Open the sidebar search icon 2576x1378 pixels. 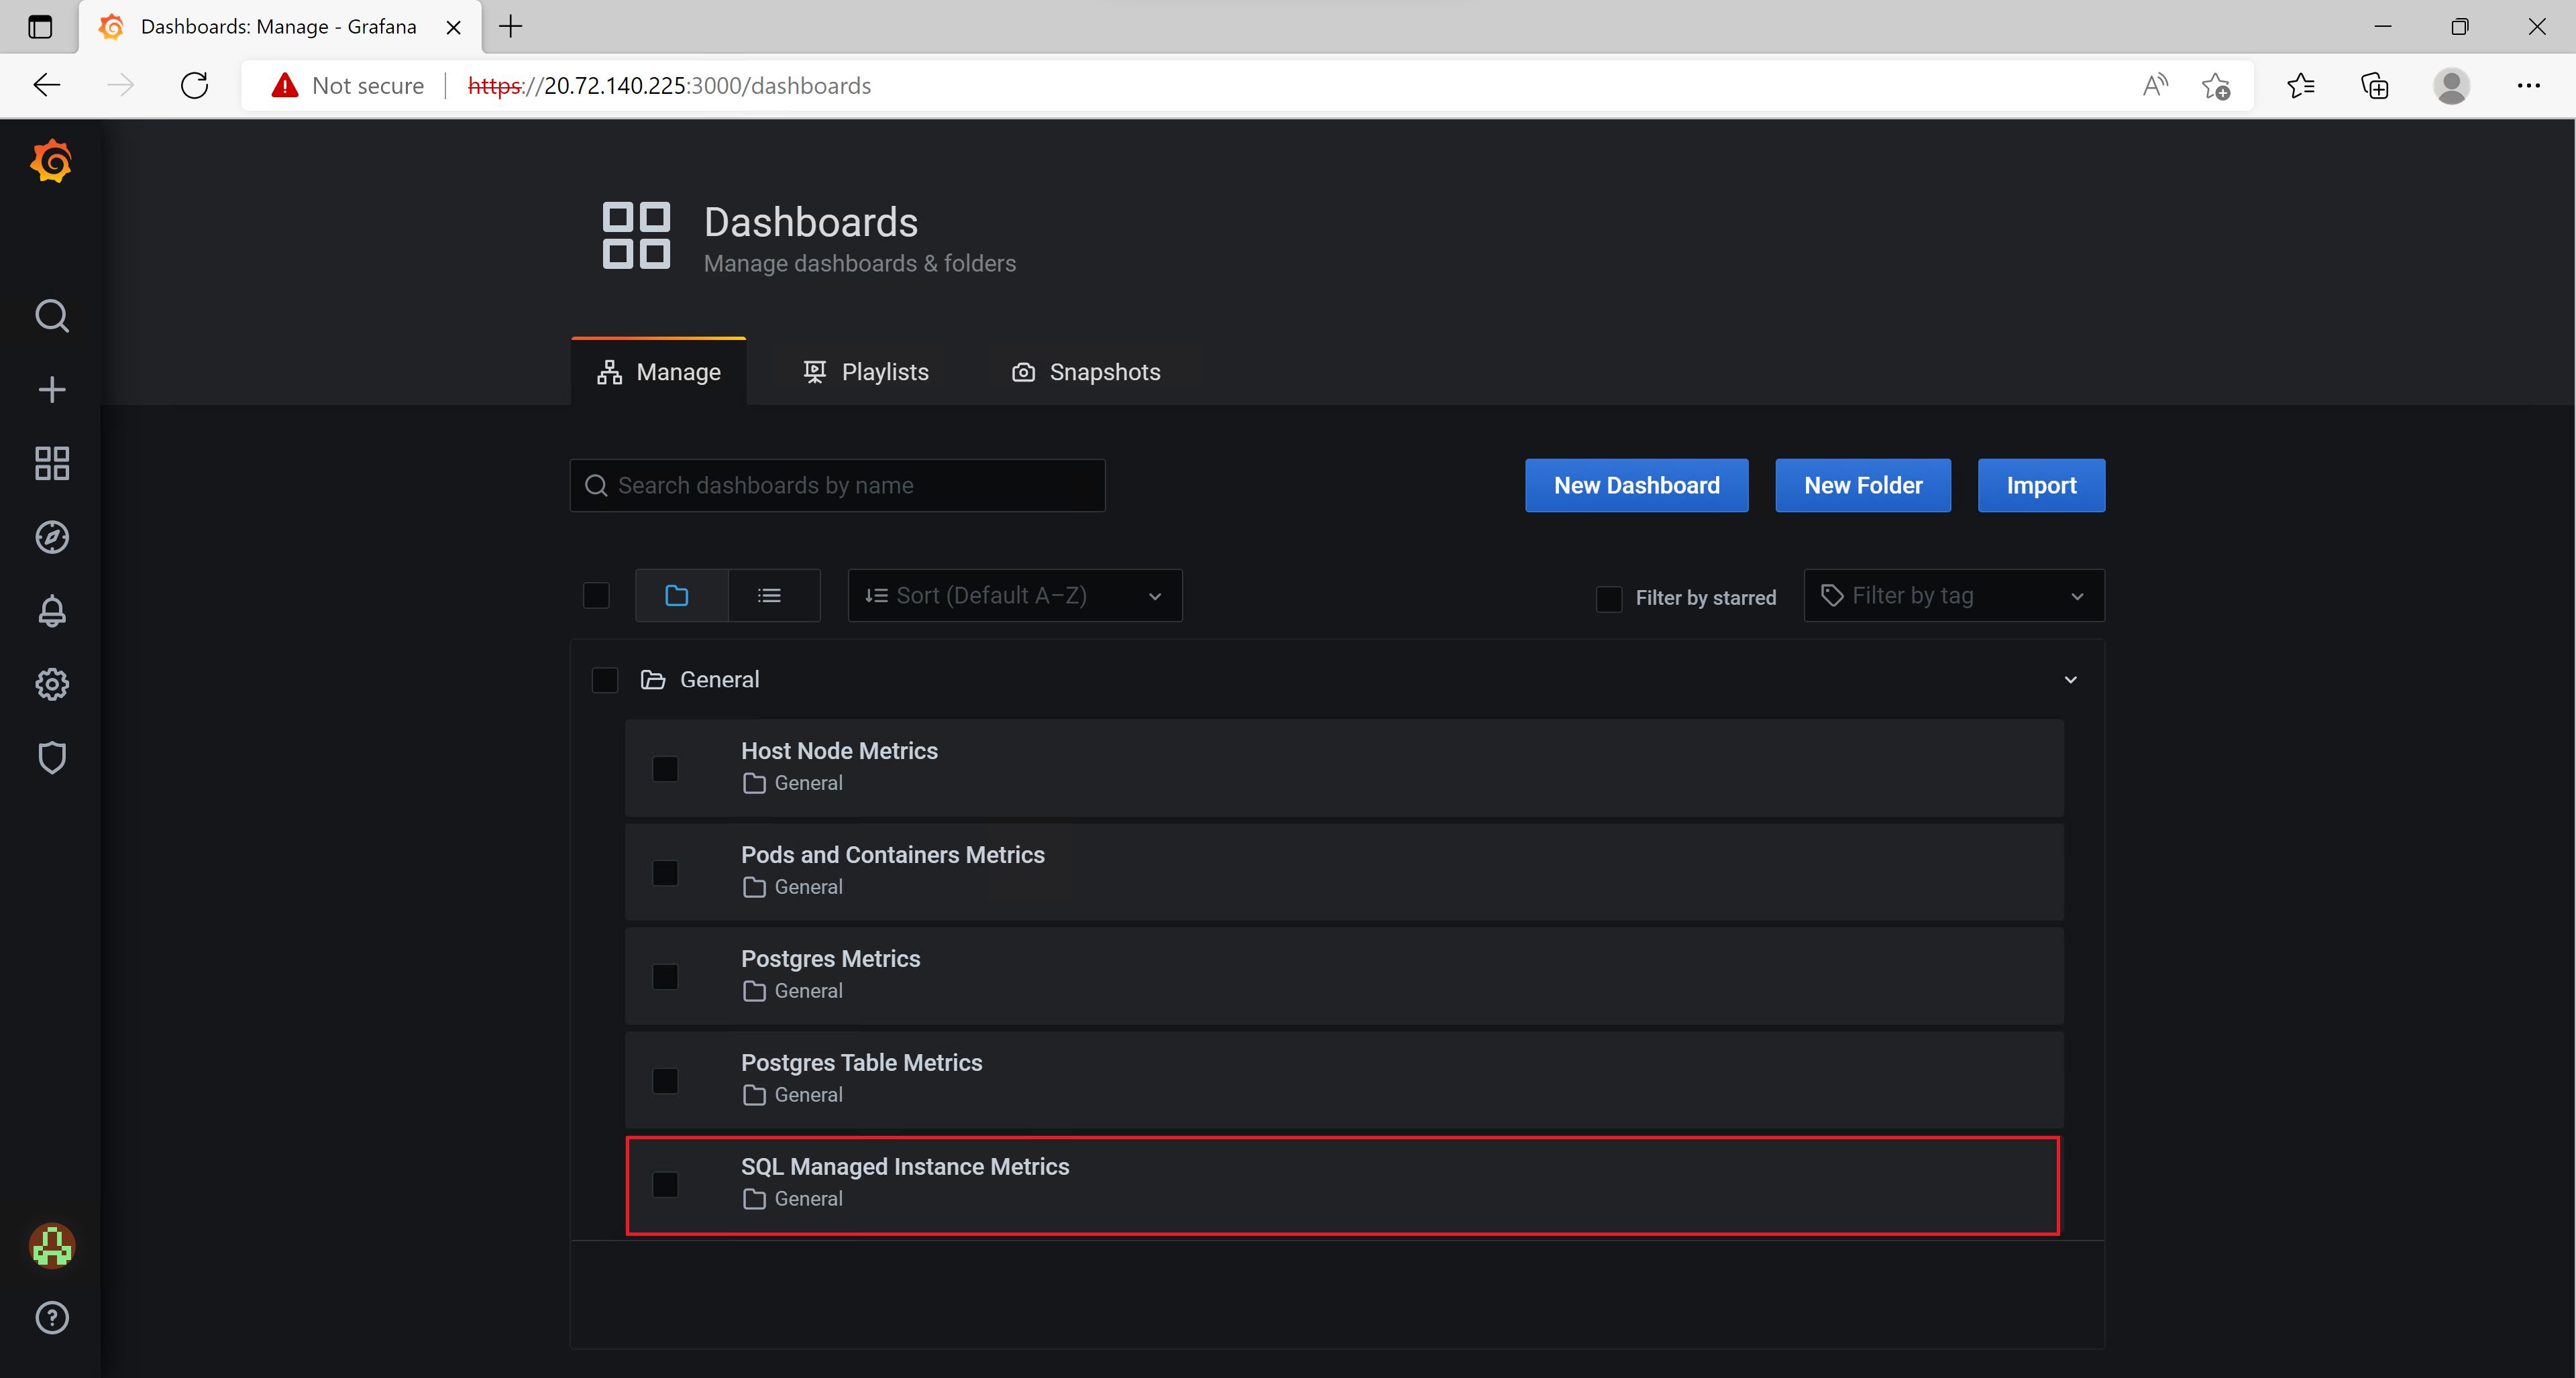52,316
